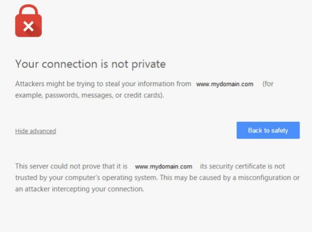The height and width of the screenshot is (232, 312).
Task: Click the word "Attackers" starting the warning
Action: tap(30, 84)
